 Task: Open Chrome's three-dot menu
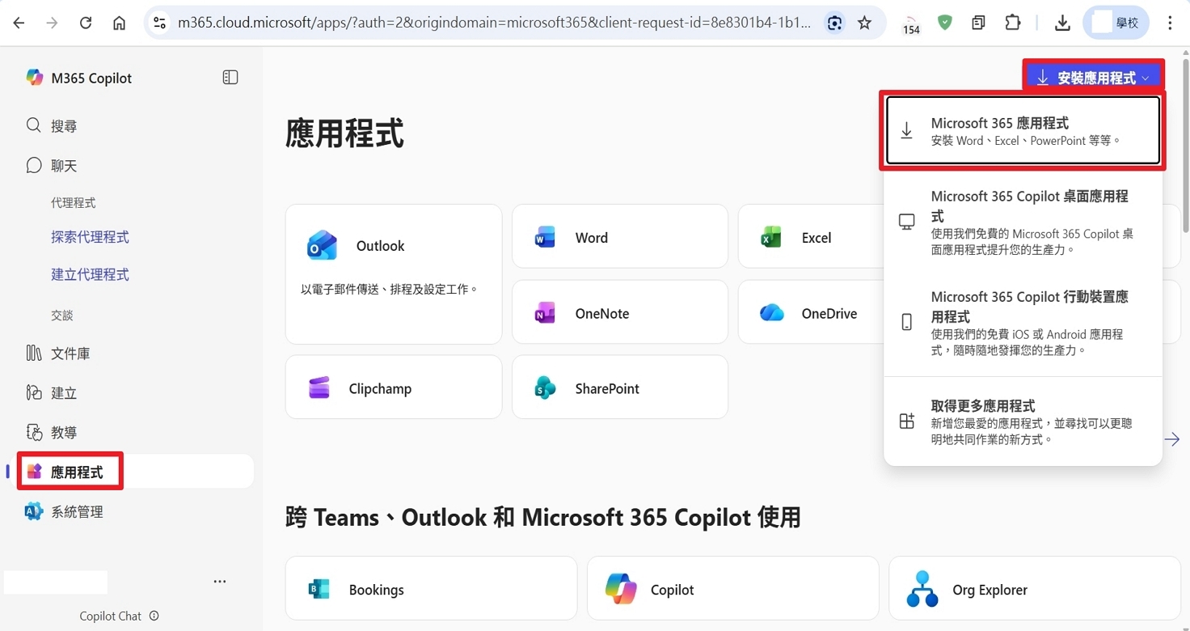tap(1170, 23)
